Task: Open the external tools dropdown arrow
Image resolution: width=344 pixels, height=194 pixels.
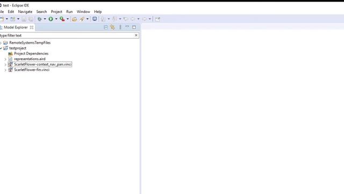Action: click(x=68, y=19)
